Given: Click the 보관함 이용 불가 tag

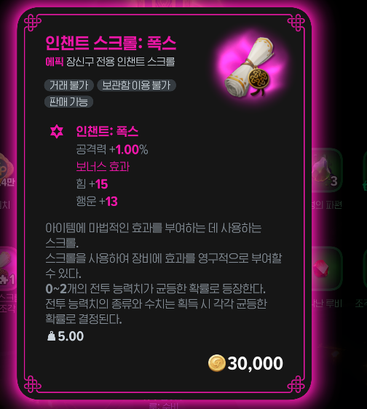Looking at the screenshot, I should click(136, 85).
